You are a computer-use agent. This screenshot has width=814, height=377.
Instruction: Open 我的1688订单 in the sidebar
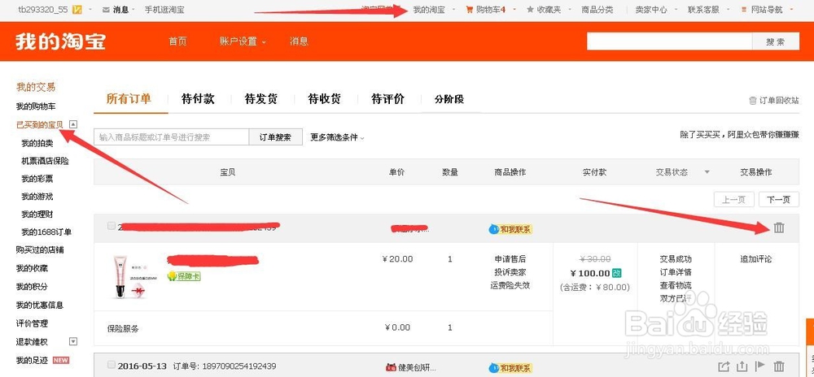pyautogui.click(x=46, y=232)
